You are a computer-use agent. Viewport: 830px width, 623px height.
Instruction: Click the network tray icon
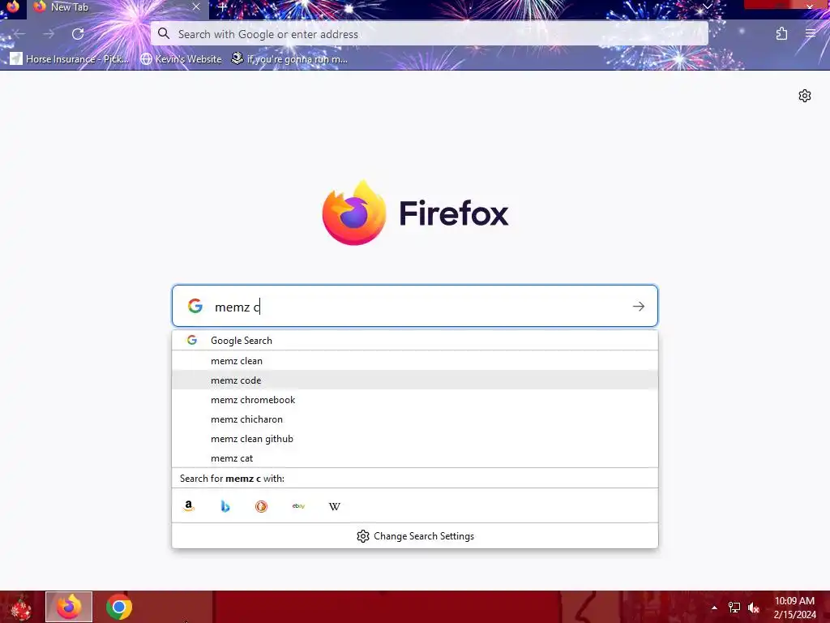click(734, 608)
